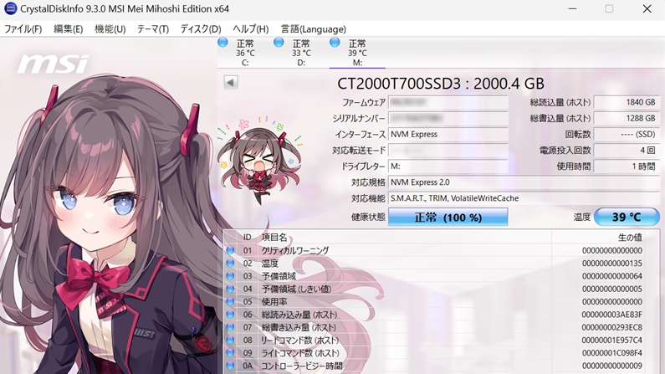Viewport: 665px width, 374px height.
Task: Click raw value 000000003AE83F
Action: [x=612, y=315]
